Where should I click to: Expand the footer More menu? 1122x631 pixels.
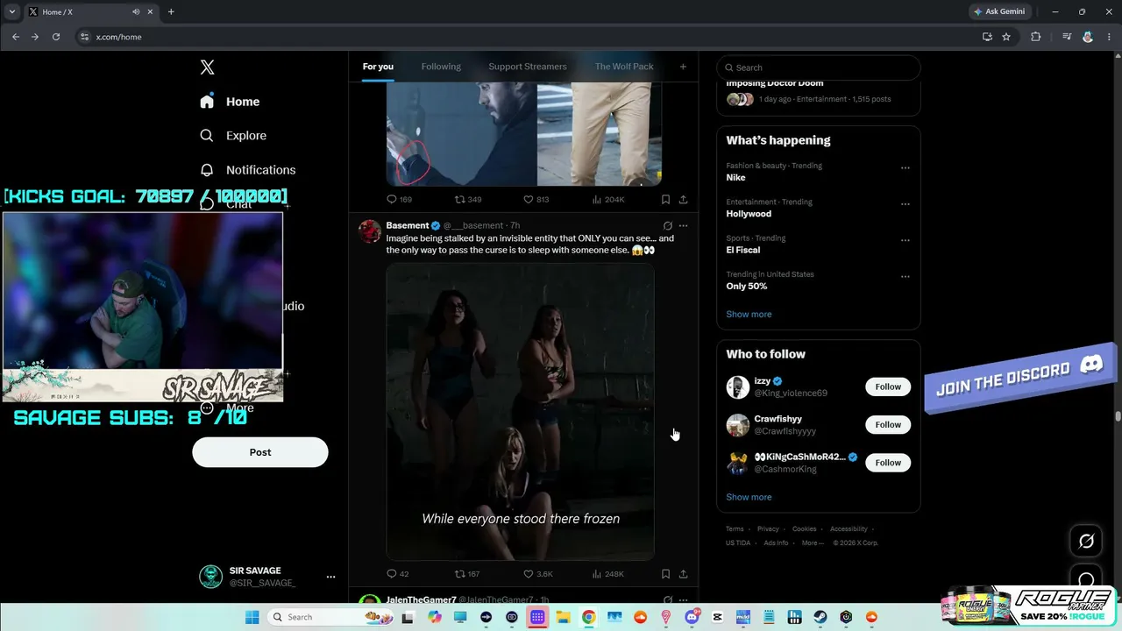[x=813, y=542]
